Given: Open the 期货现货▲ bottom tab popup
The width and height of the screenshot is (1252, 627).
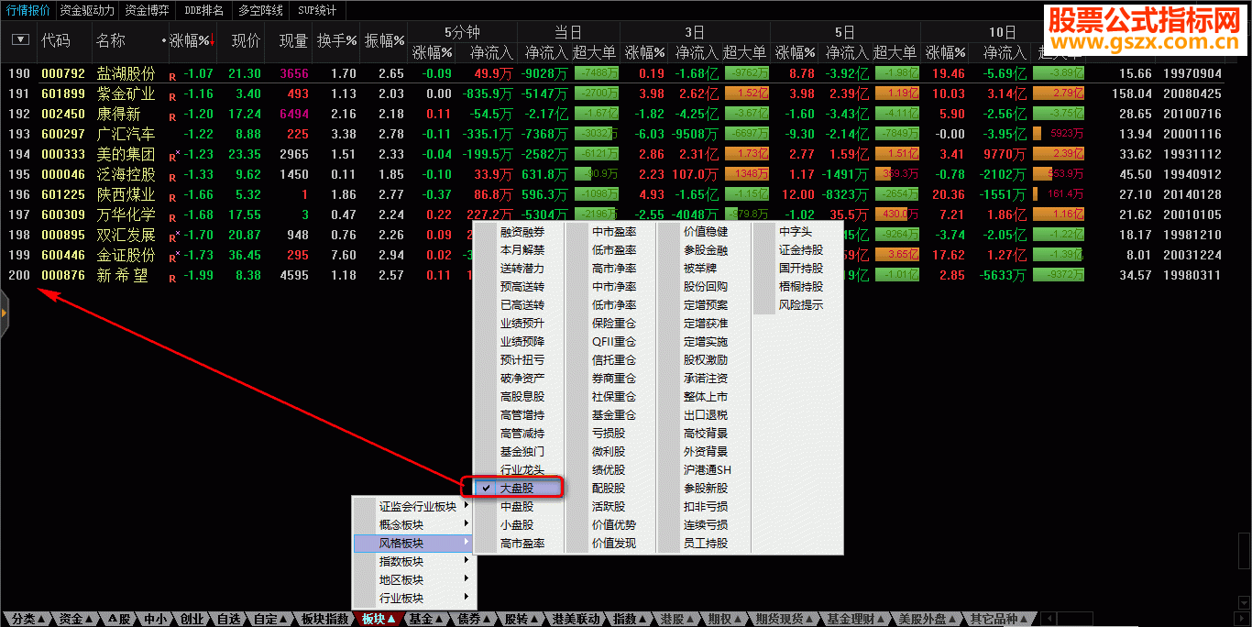Looking at the screenshot, I should [x=785, y=619].
